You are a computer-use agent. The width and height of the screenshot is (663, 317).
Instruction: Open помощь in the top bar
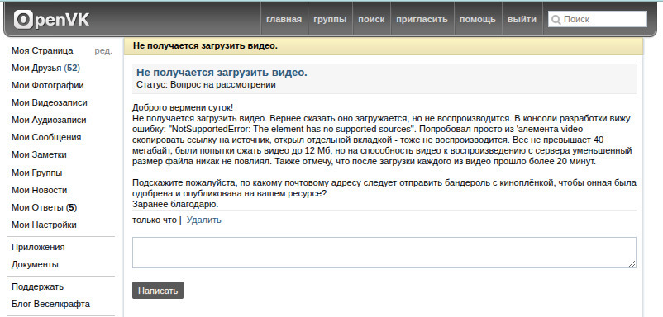[x=477, y=19]
